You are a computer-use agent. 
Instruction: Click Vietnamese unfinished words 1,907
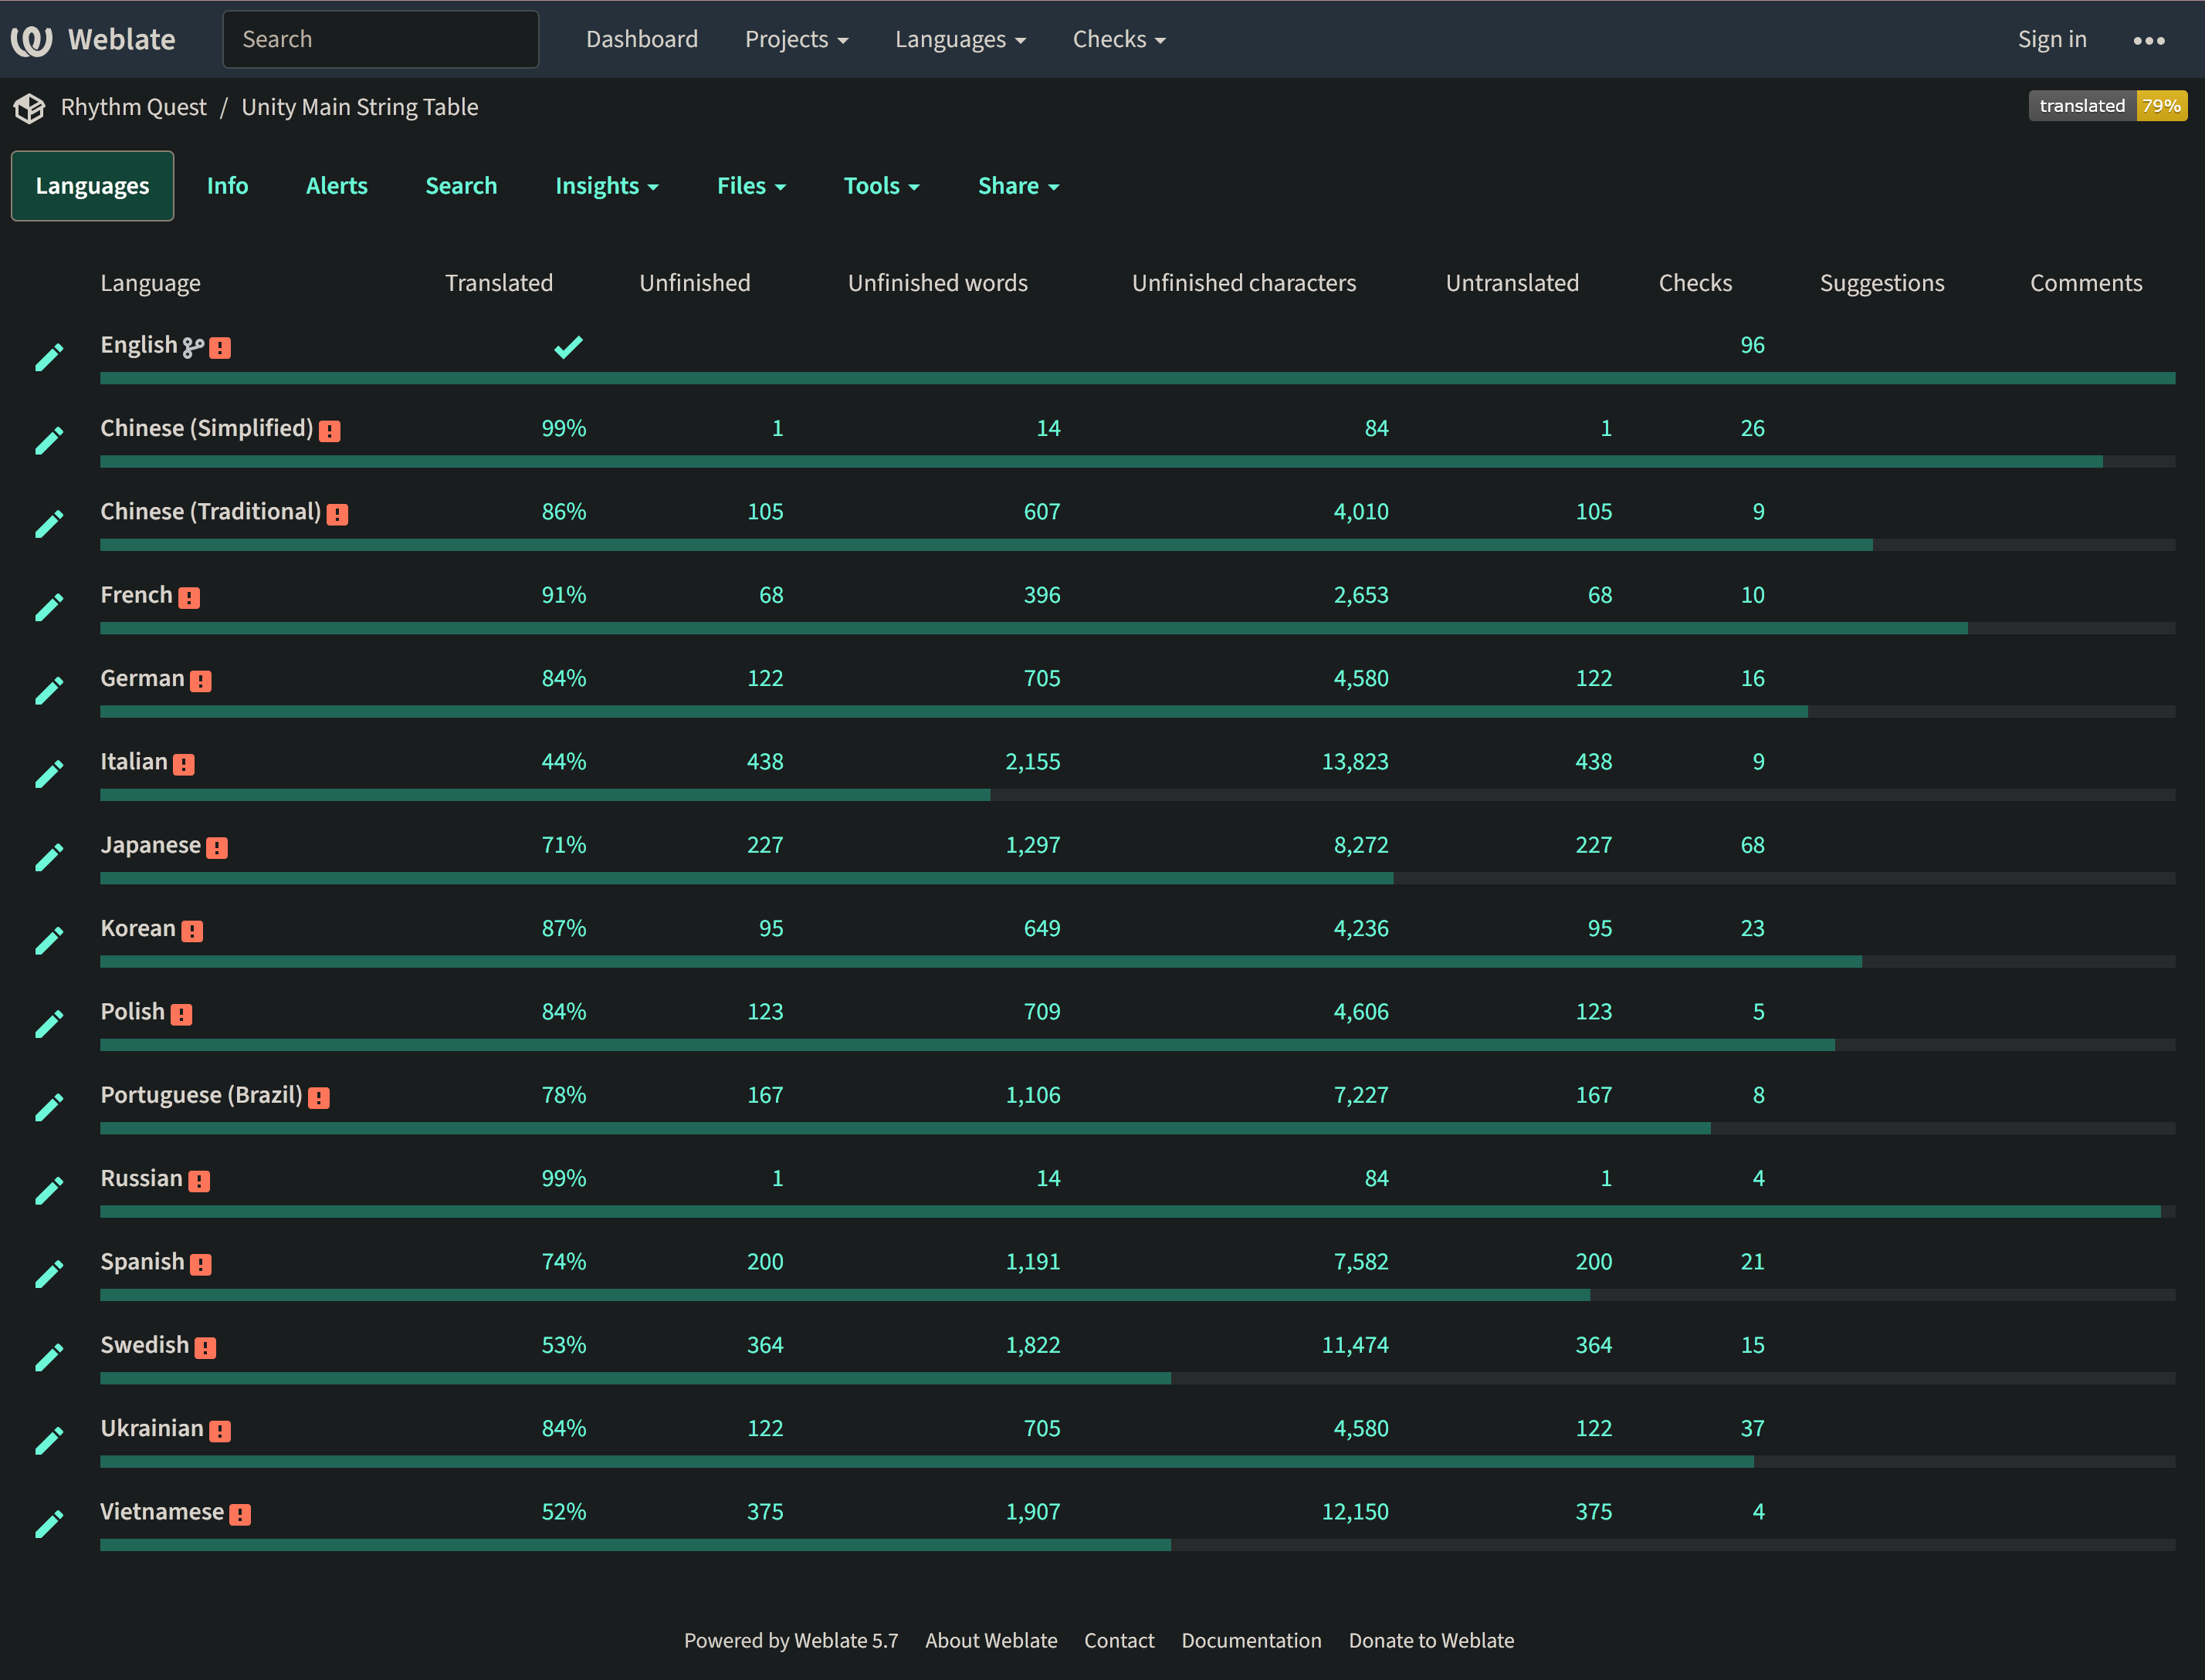coord(1032,1512)
